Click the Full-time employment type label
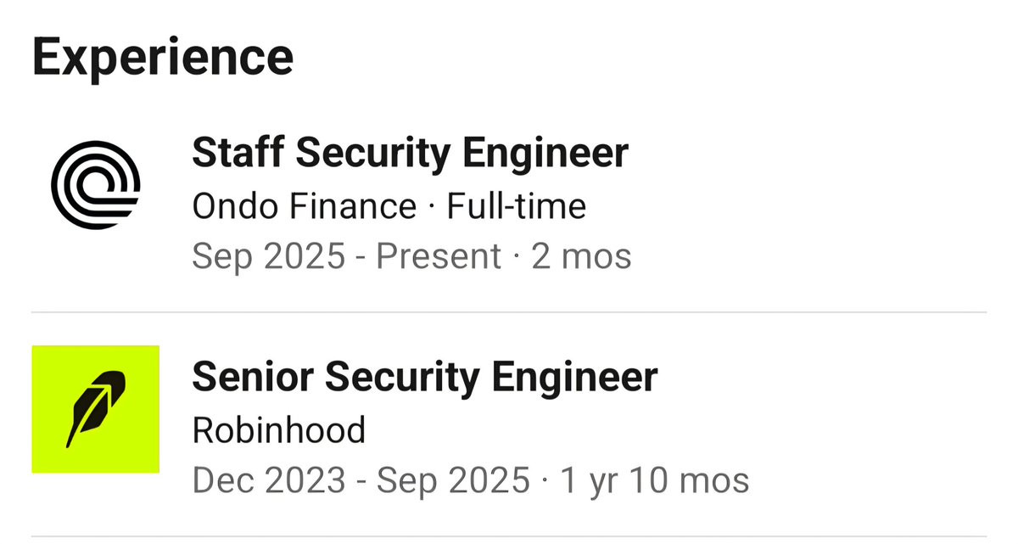1018x544 pixels. [517, 206]
